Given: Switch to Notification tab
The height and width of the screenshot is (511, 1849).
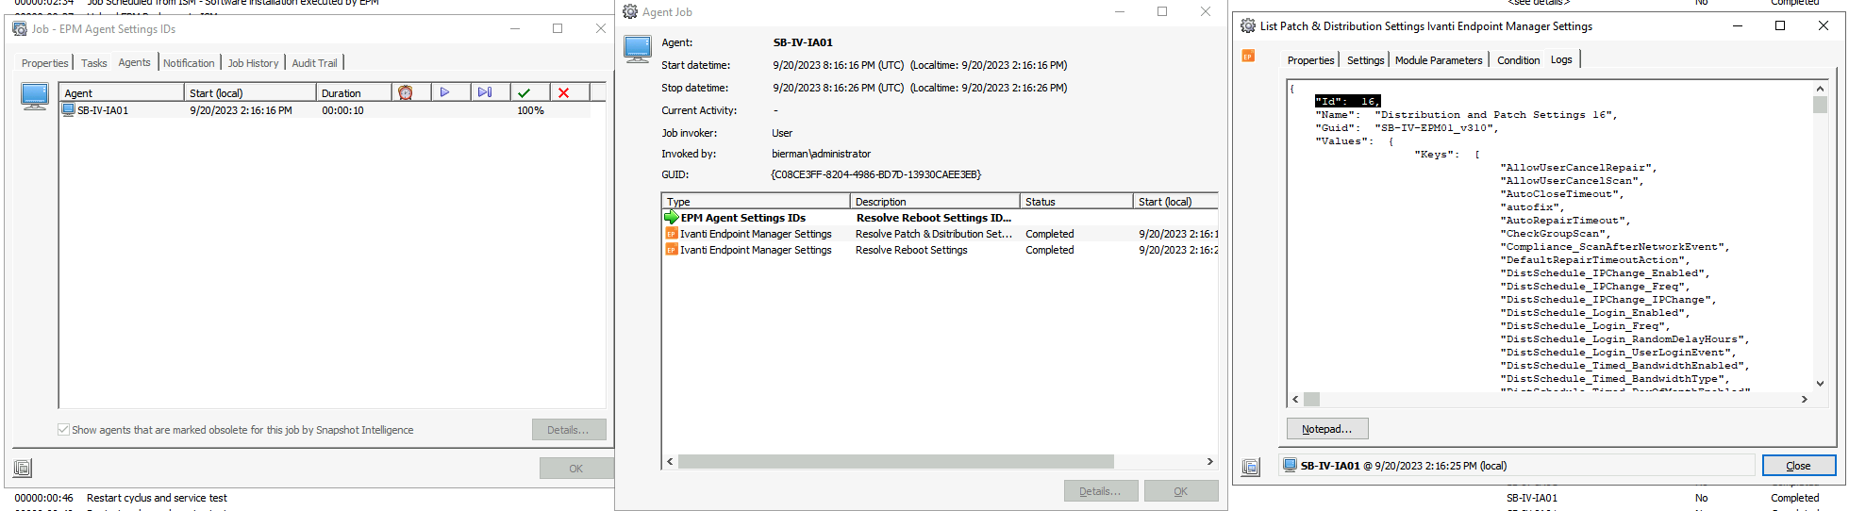Looking at the screenshot, I should 189,63.
